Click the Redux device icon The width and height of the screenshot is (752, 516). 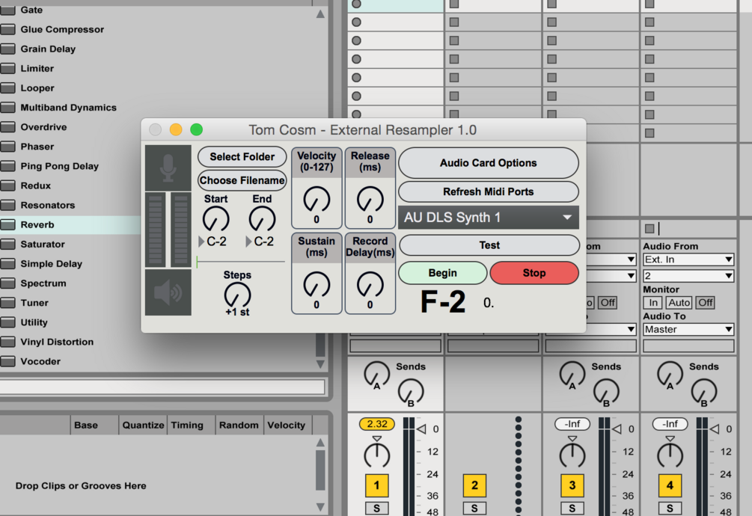(7, 186)
